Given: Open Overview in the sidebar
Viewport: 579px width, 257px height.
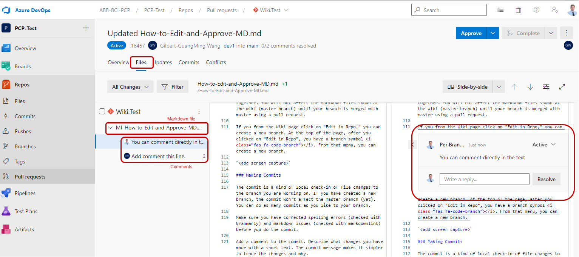Looking at the screenshot, I should [48, 48].
